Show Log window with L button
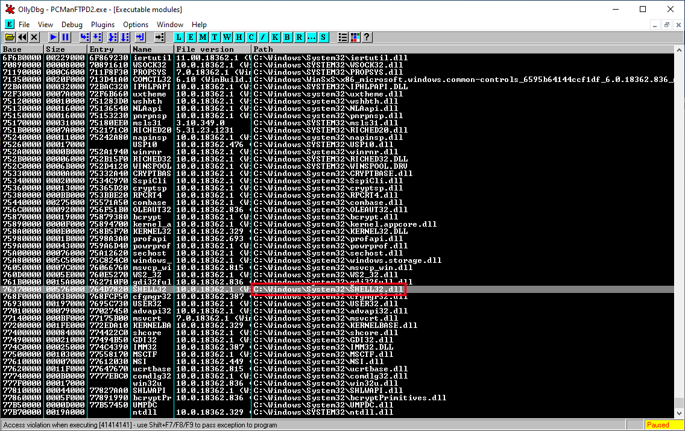685x431 pixels. coord(178,37)
